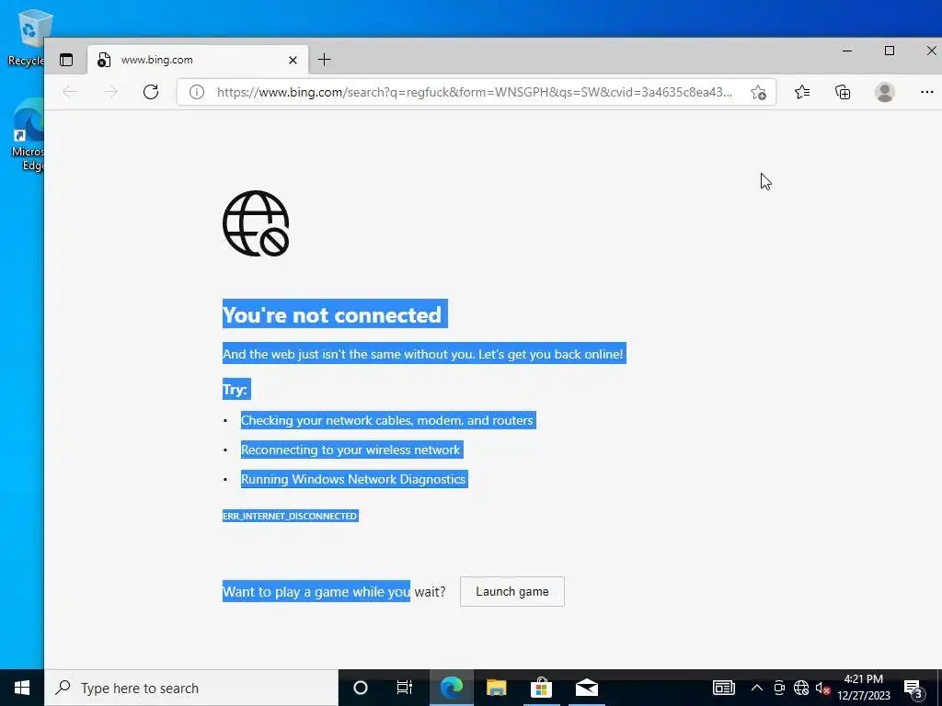Image resolution: width=942 pixels, height=706 pixels.
Task: Open the profile avatar icon
Action: tap(884, 92)
